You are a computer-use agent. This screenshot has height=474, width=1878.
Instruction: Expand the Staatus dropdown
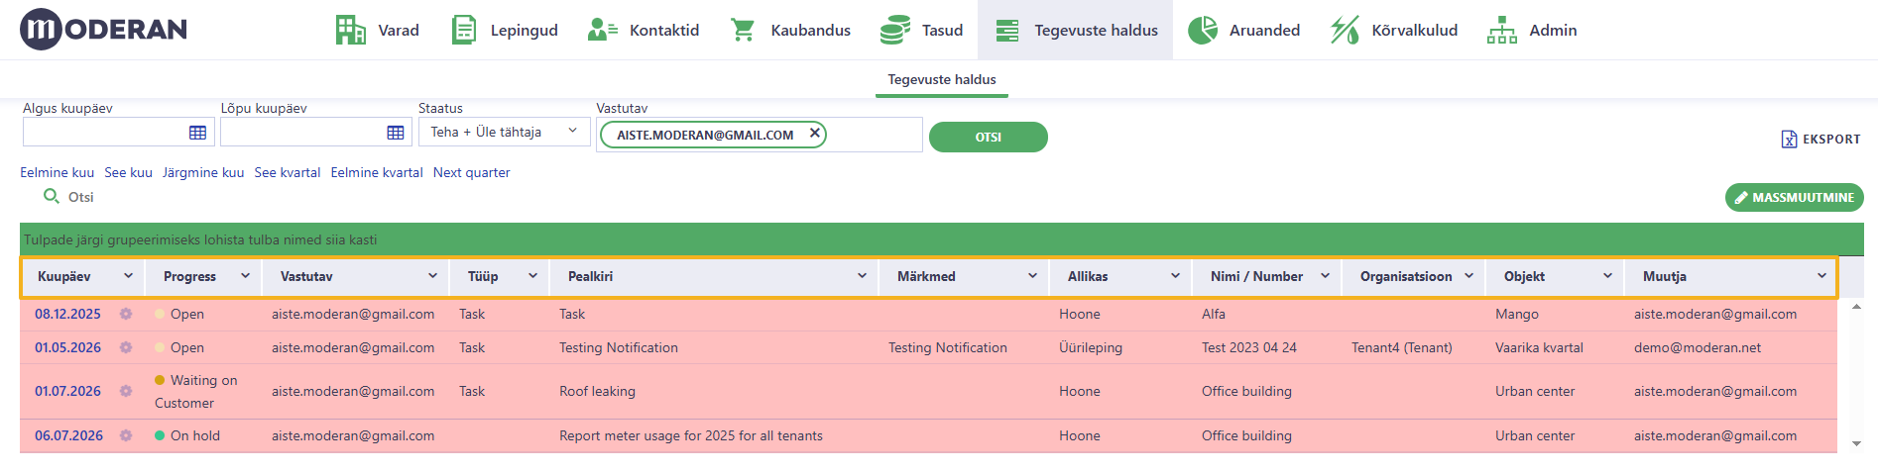504,132
